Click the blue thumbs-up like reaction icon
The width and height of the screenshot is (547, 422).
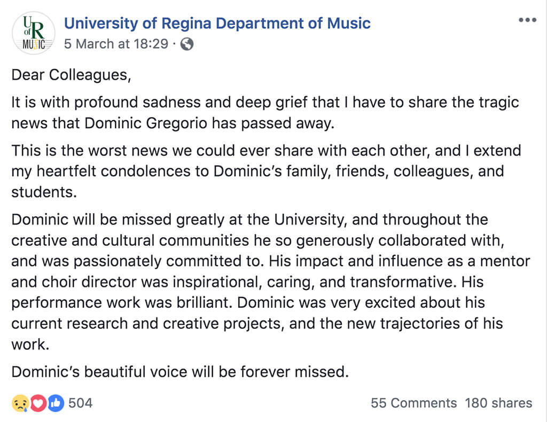pos(55,403)
